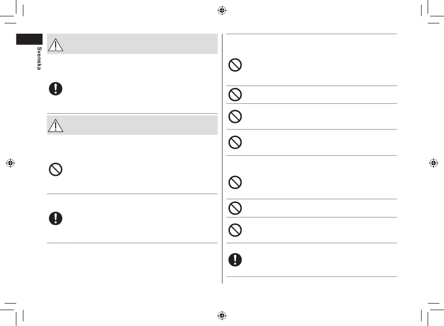Click the black tab block above Svenska
444x326 pixels.
pos(29,39)
